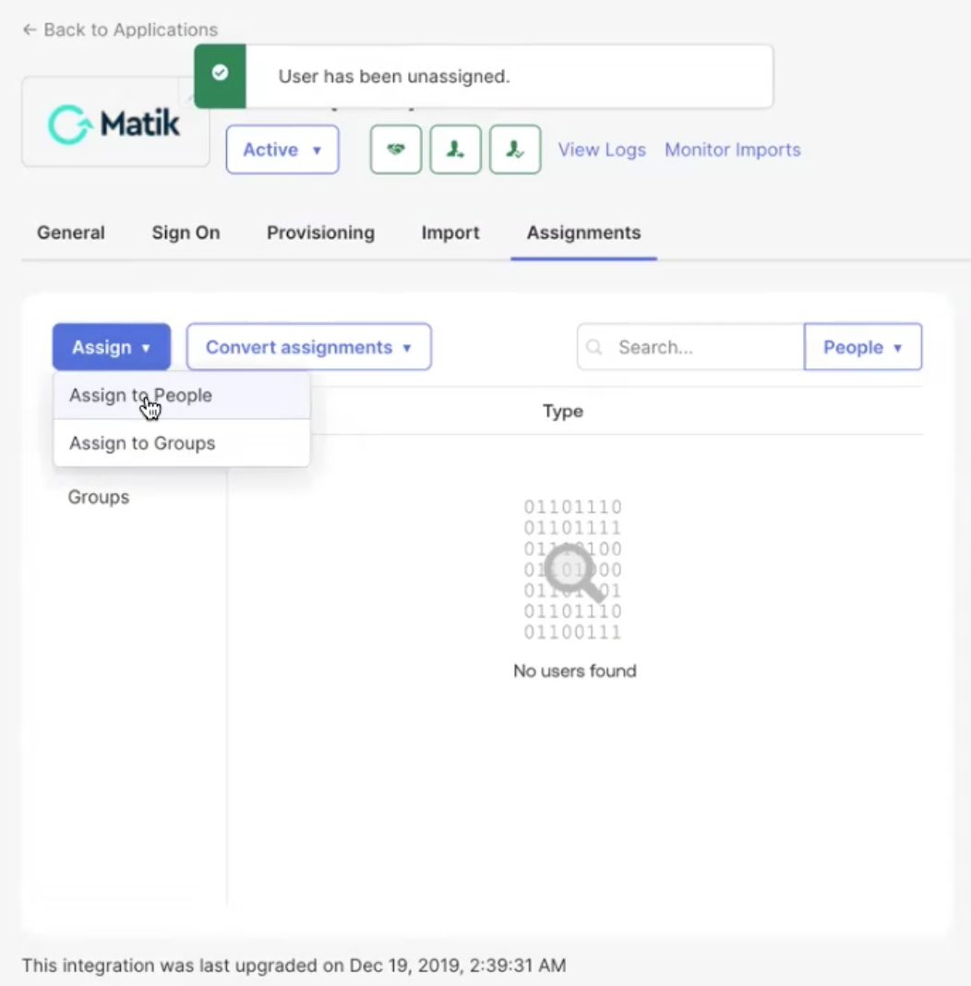Click the binary no-results magnifier graphic

pyautogui.click(x=572, y=569)
